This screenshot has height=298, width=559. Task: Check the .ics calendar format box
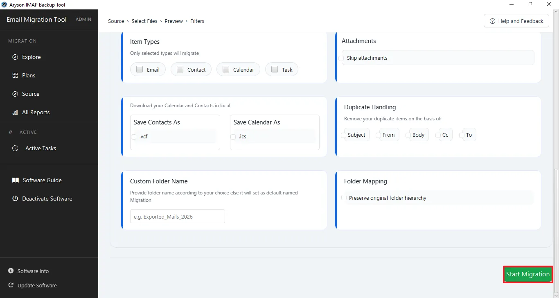233,137
